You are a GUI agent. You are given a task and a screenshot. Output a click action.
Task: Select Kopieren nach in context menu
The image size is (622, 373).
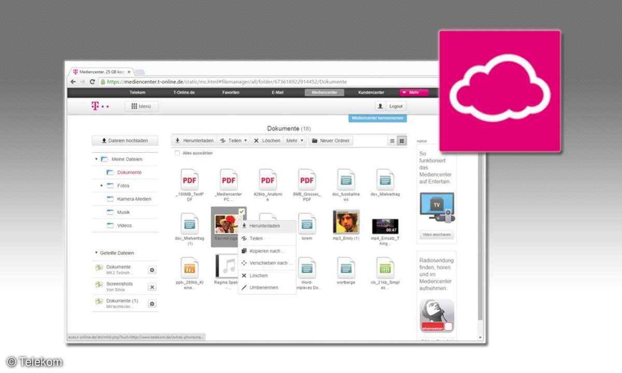pyautogui.click(x=266, y=251)
